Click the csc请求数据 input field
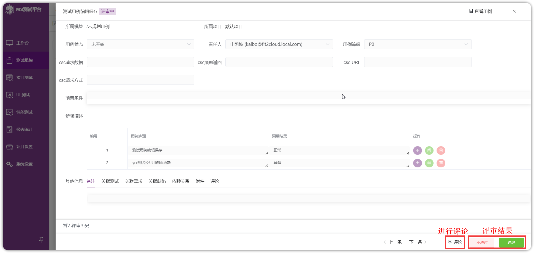Viewport: 534px width, 253px height. point(140,62)
